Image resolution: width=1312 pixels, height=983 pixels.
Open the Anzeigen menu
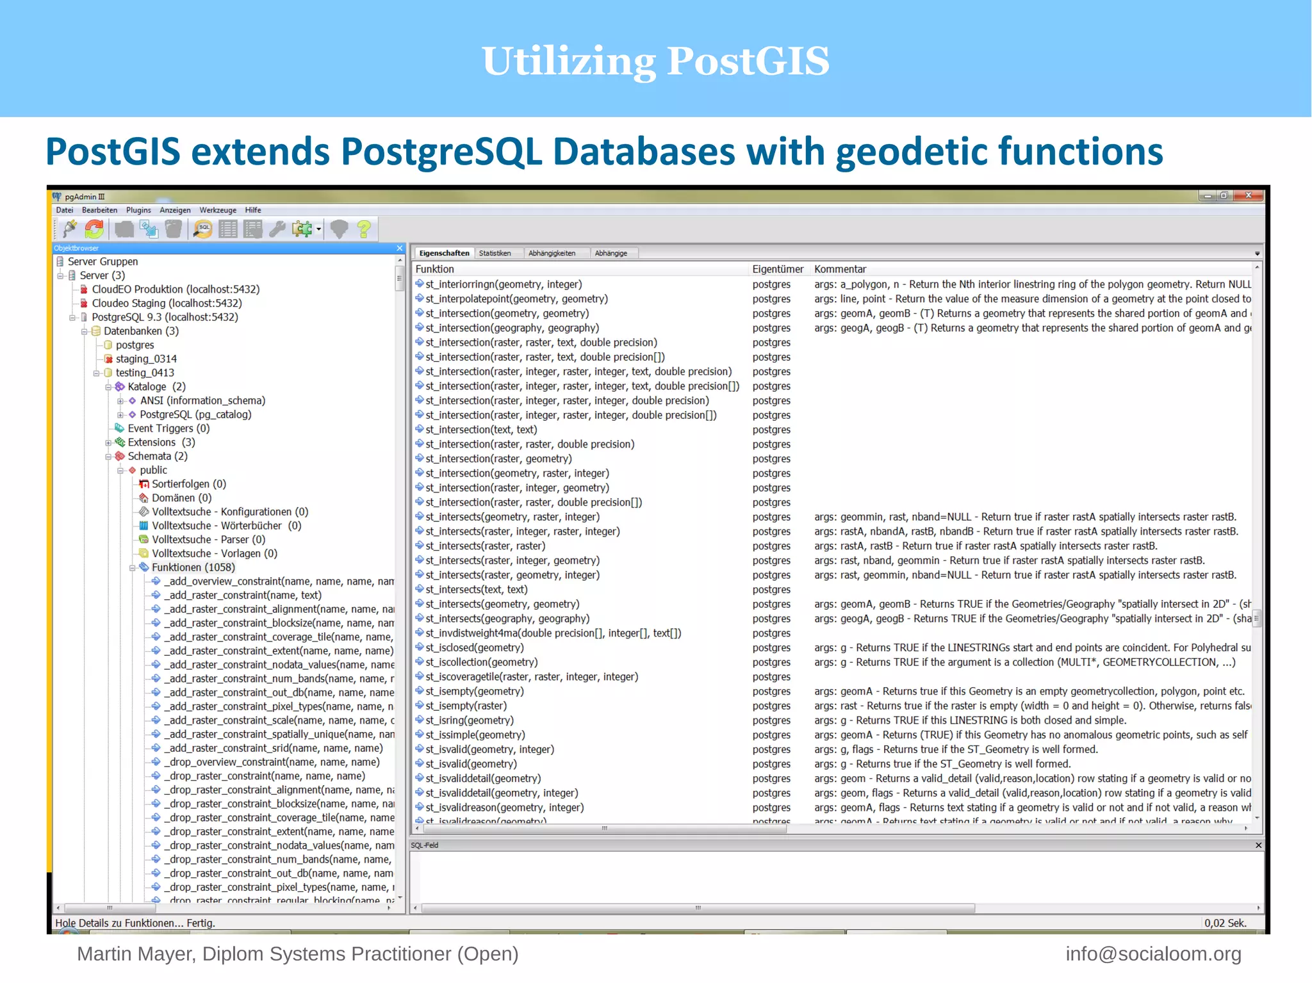pyautogui.click(x=175, y=210)
